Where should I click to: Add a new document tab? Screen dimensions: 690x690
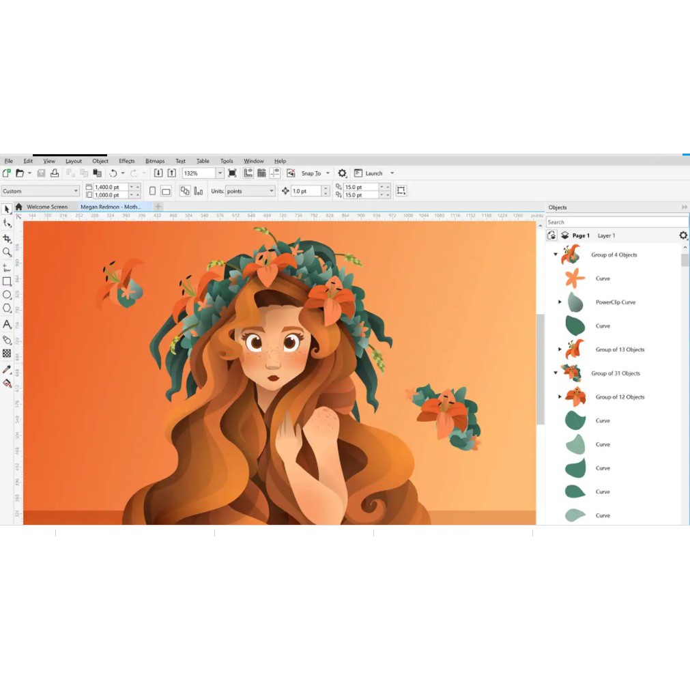coord(158,206)
